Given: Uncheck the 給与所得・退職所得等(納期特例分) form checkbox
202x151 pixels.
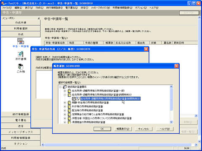Looking at the screenshot, I should 74,99.
